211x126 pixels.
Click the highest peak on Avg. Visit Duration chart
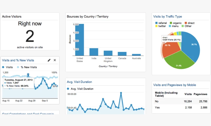coord(121,93)
